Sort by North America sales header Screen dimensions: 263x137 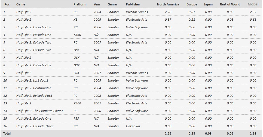168,4
